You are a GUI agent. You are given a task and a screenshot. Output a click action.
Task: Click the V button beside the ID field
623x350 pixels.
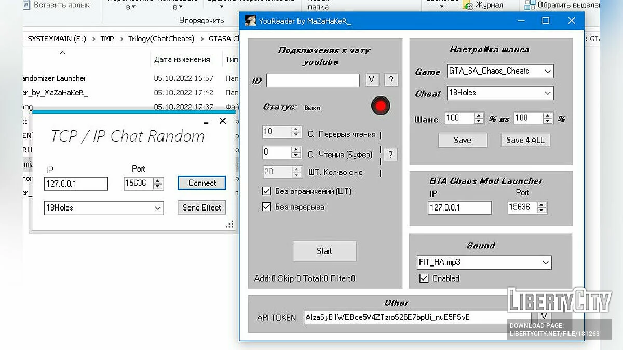(x=372, y=80)
